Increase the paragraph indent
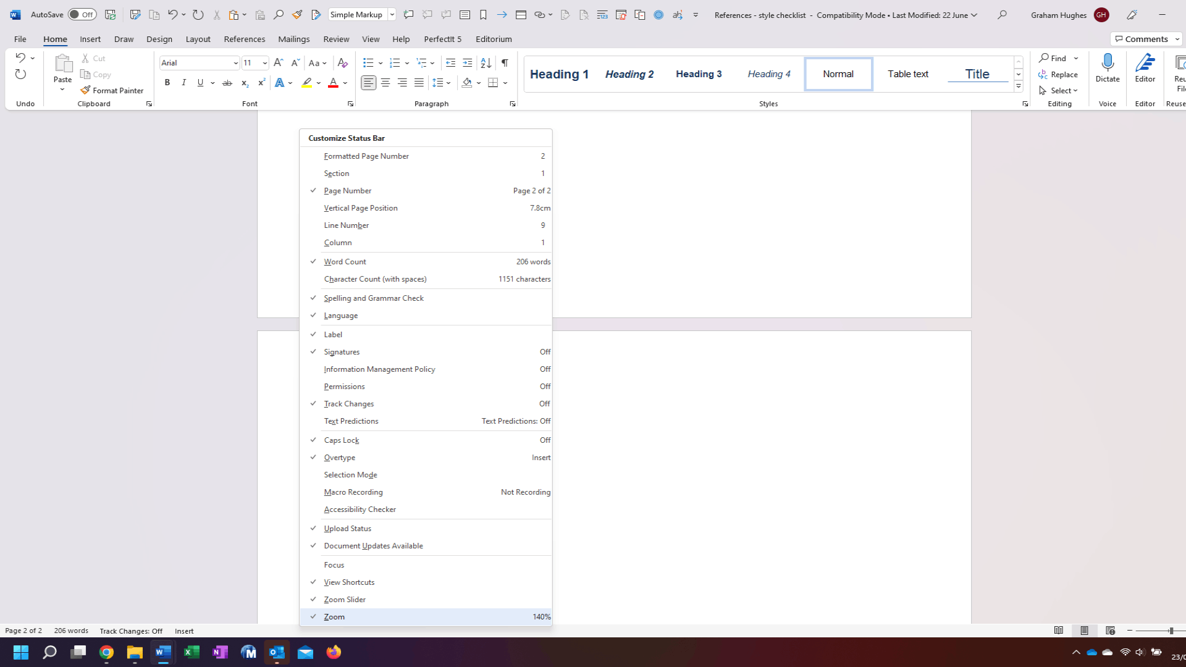Screen dimensions: 1186x667 [x=468, y=62]
